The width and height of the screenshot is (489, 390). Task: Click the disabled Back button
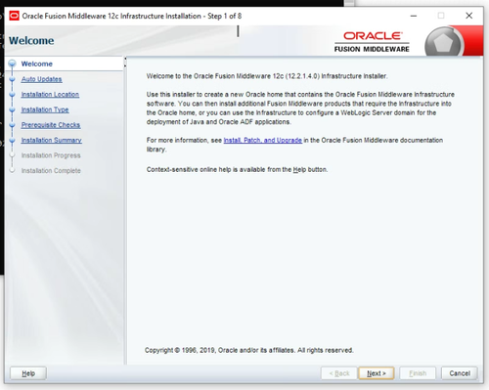tap(339, 373)
